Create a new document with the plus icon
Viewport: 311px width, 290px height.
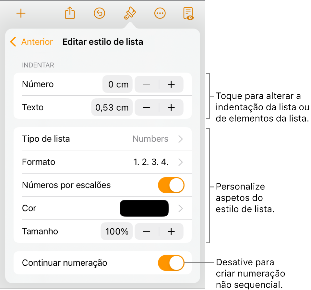pos(21,13)
